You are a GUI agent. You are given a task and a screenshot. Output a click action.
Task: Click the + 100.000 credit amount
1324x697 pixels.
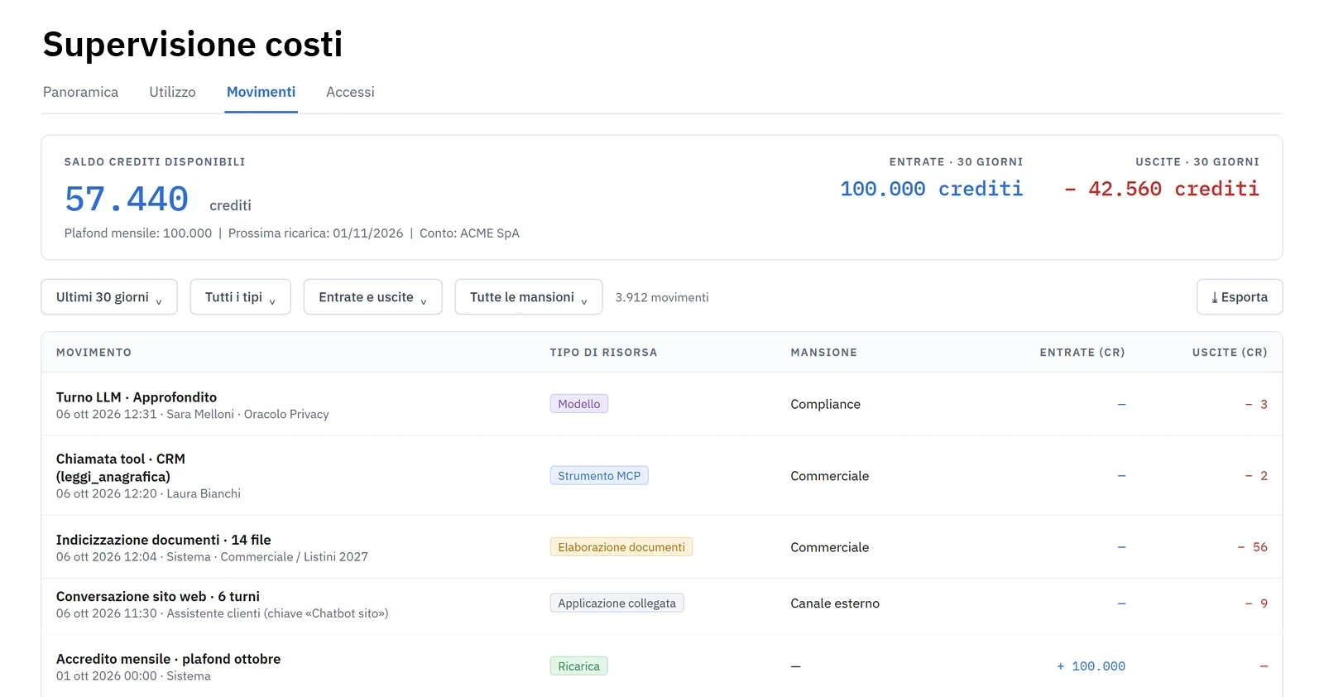[1091, 666]
